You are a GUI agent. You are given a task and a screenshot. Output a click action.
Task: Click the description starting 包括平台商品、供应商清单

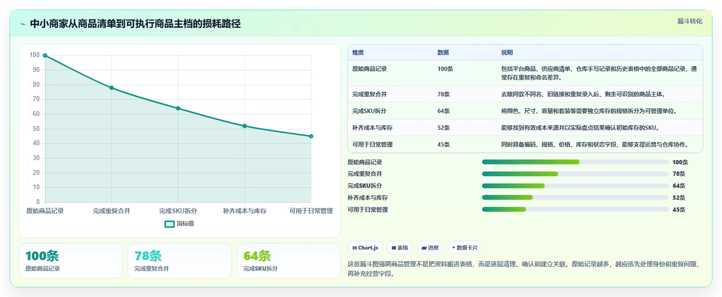[x=599, y=73]
